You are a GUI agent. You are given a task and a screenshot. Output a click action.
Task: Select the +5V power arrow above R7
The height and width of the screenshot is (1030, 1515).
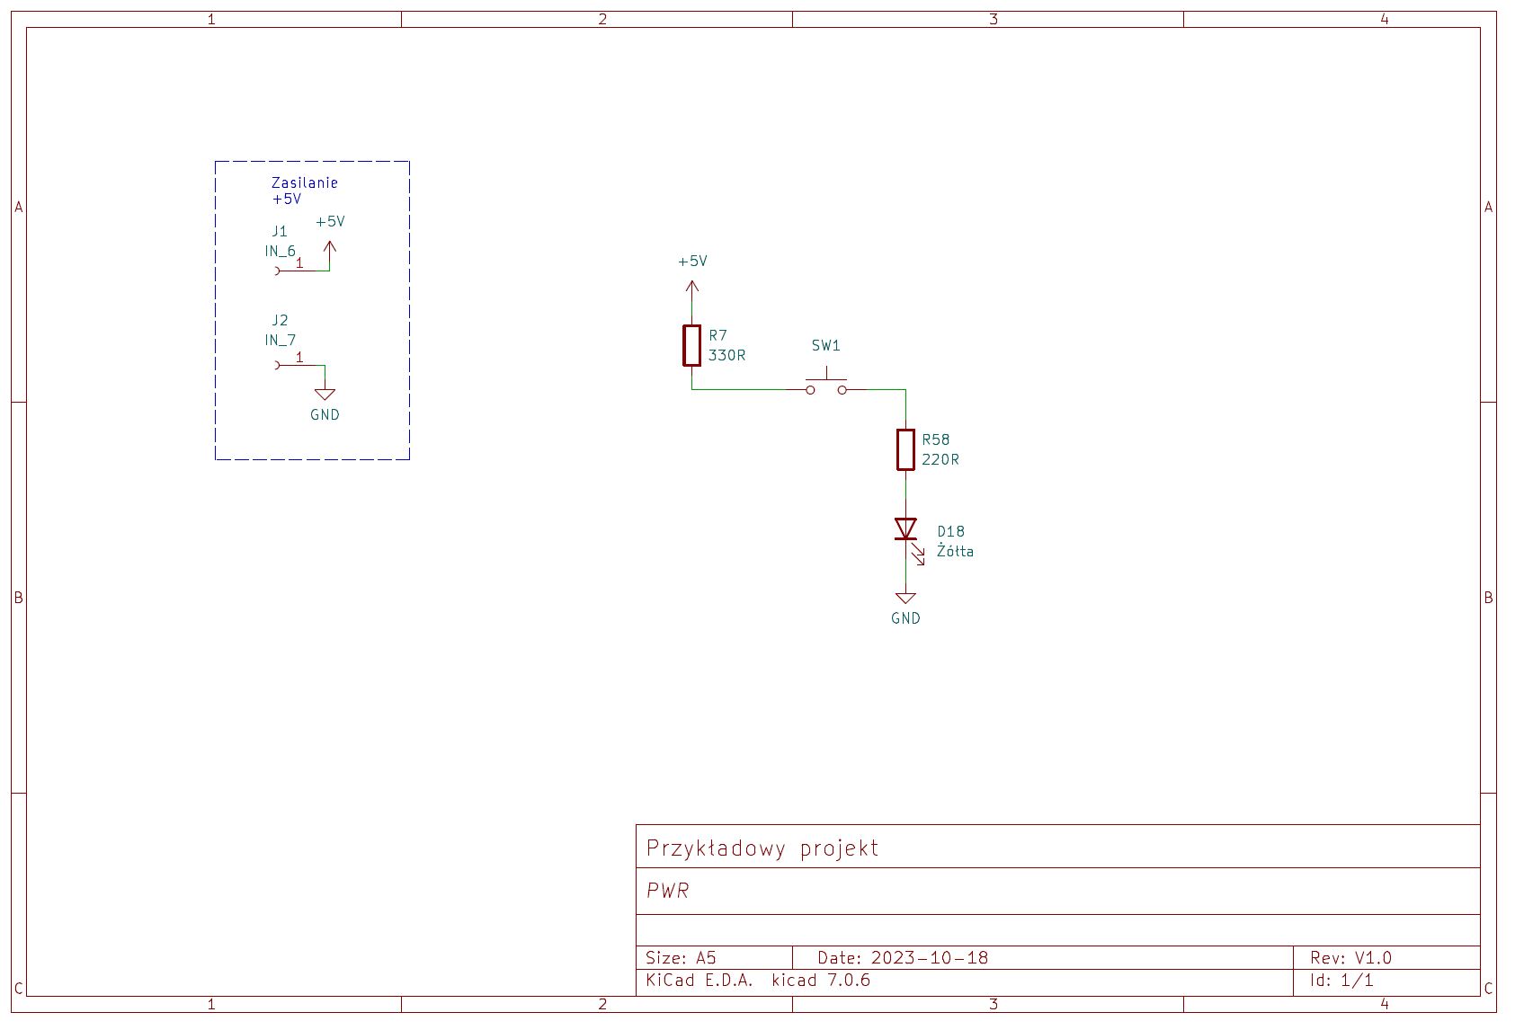pos(691,288)
